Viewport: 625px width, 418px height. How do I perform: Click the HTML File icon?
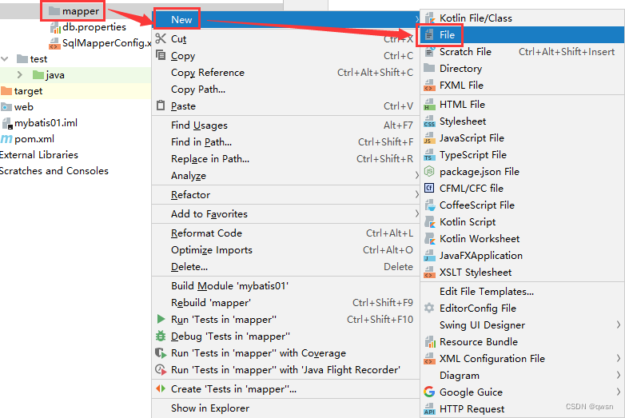pyautogui.click(x=429, y=105)
